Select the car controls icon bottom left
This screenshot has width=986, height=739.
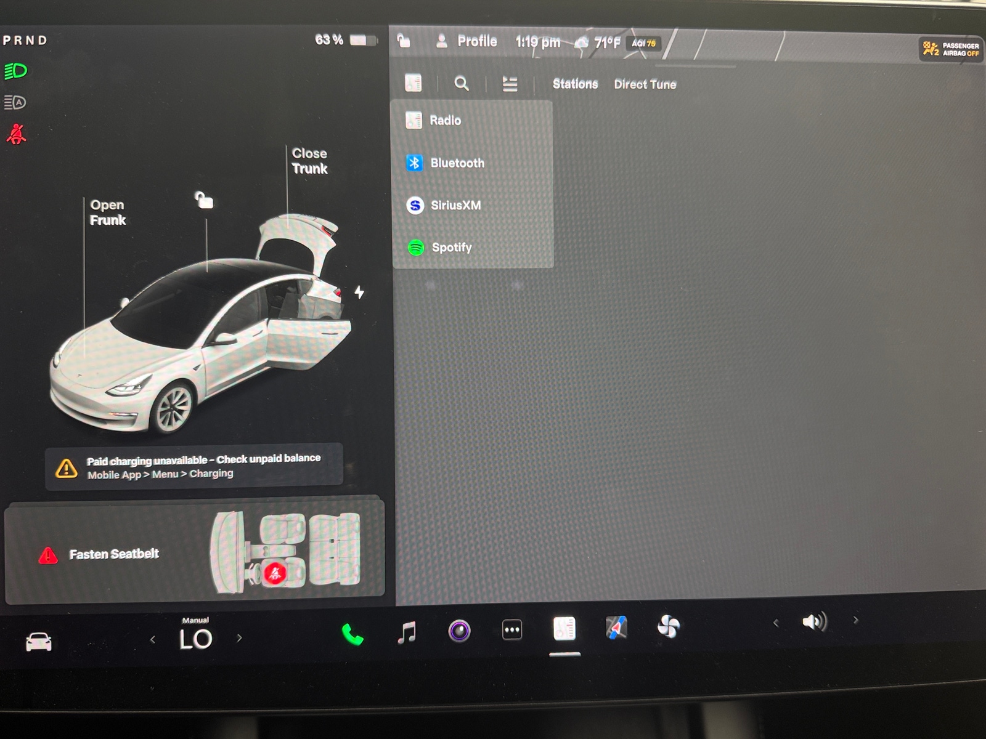point(38,641)
